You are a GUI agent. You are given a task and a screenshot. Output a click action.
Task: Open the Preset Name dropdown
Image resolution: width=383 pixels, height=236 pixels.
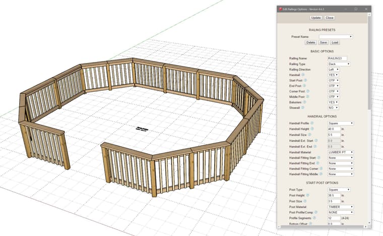point(336,37)
